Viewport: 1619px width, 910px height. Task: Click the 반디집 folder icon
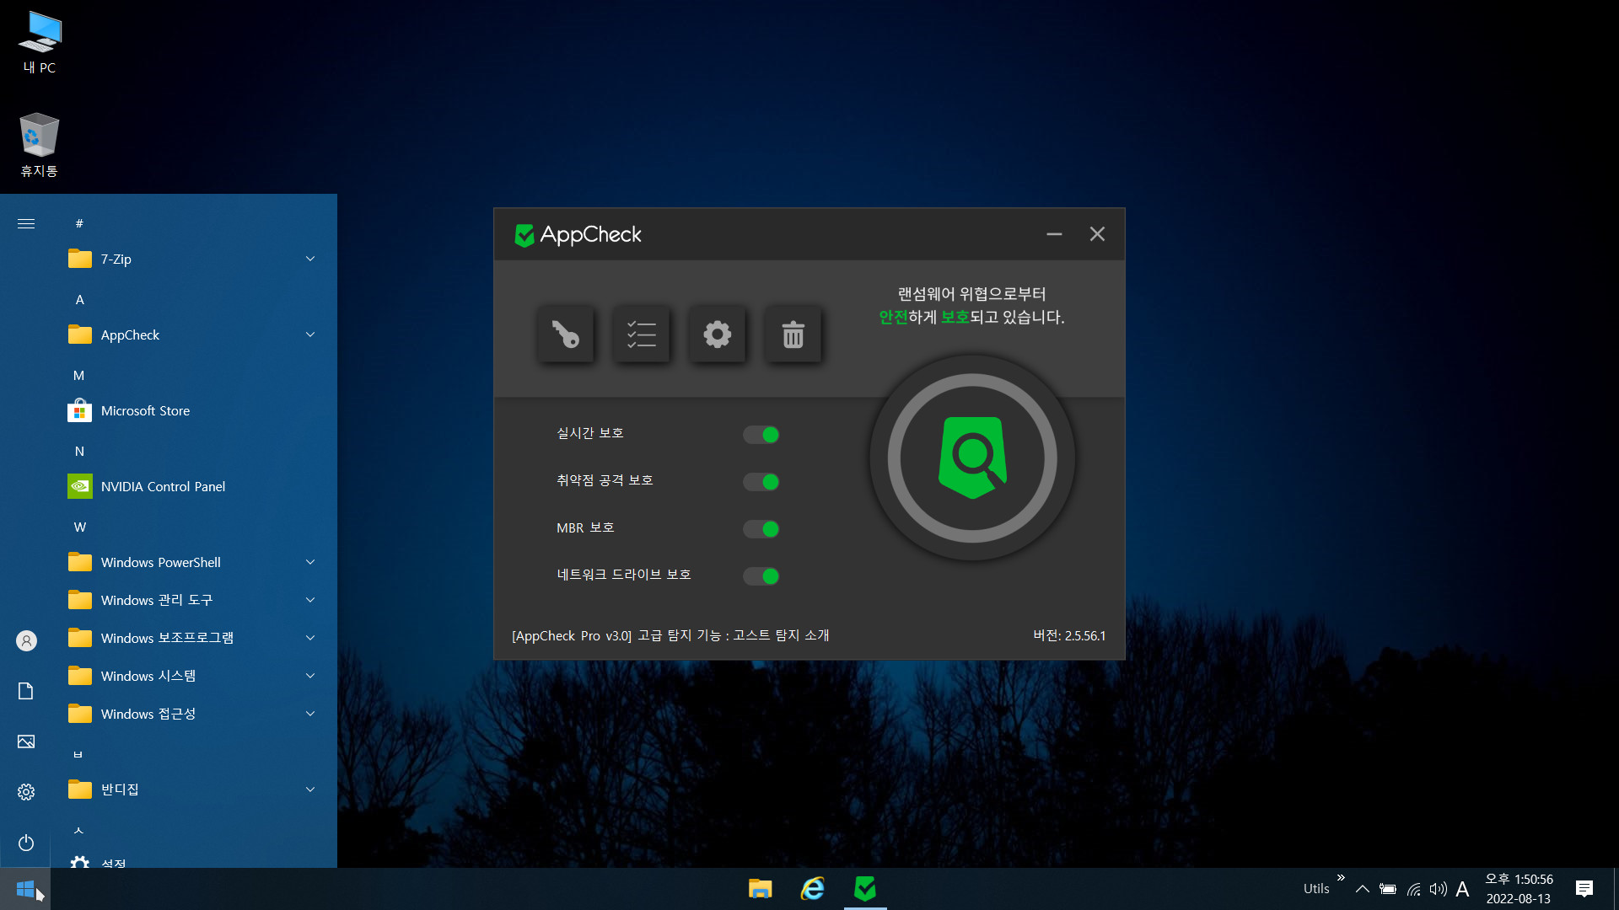[80, 790]
